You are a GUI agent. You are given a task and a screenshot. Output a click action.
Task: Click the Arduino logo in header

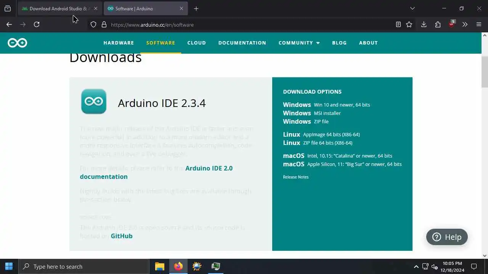[18, 43]
